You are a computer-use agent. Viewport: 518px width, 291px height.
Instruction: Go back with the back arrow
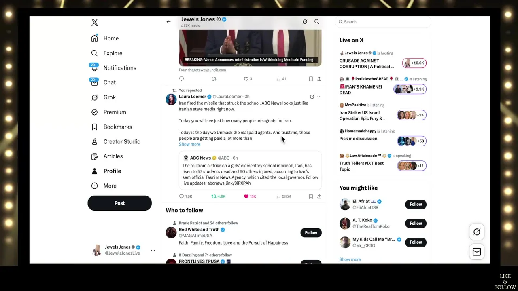(168, 22)
